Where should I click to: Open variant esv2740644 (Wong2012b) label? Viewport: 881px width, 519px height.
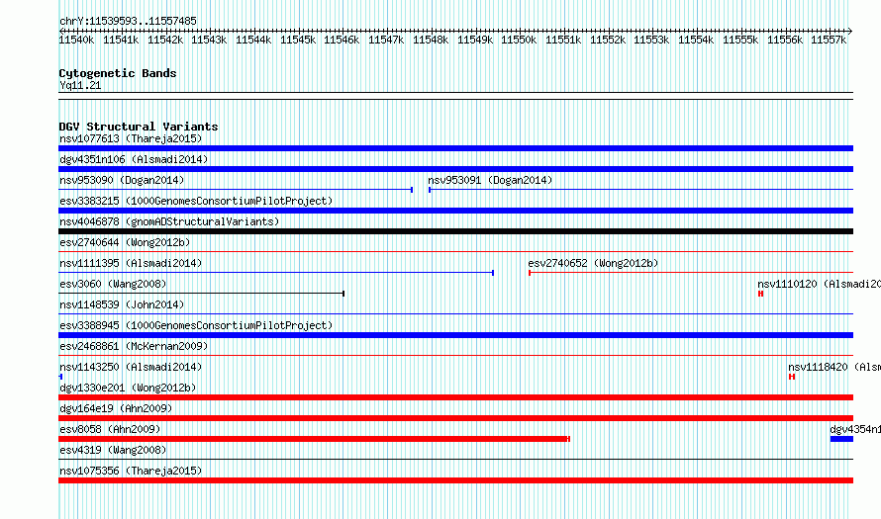pos(125,242)
